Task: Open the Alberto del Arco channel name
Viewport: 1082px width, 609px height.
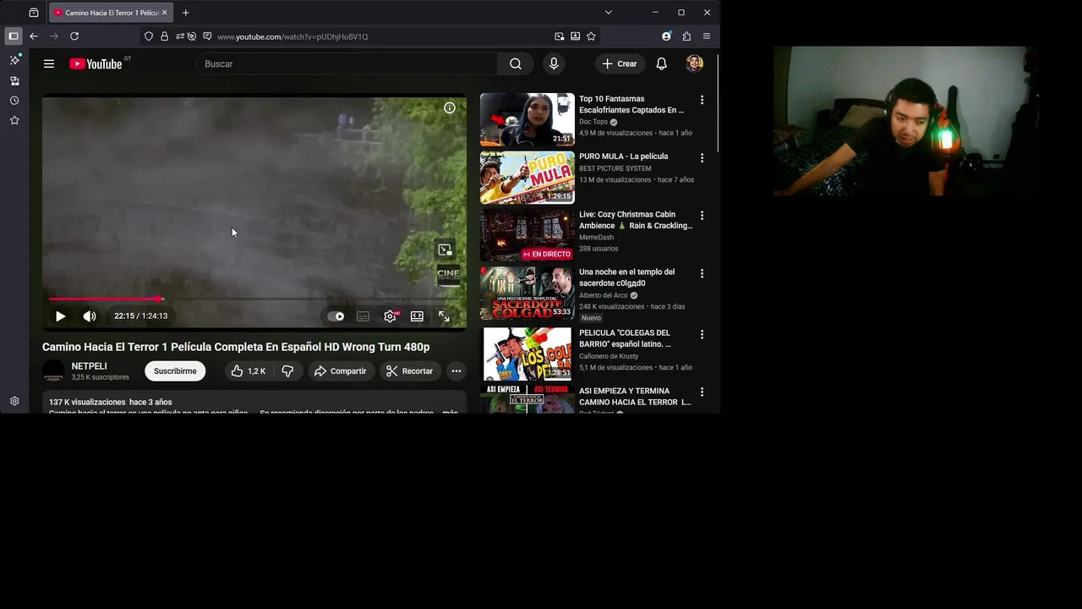Action: click(603, 295)
